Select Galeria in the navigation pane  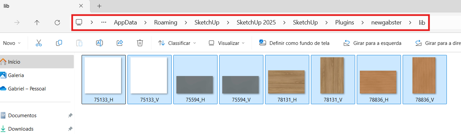pos(16,75)
